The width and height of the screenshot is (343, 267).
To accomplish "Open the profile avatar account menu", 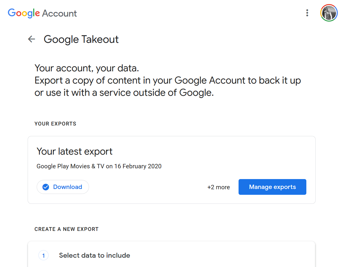I will pyautogui.click(x=329, y=13).
